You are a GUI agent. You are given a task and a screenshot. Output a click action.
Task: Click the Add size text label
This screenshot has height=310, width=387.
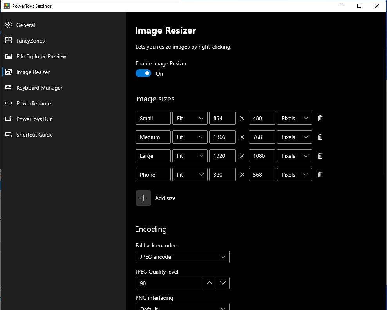pyautogui.click(x=165, y=198)
